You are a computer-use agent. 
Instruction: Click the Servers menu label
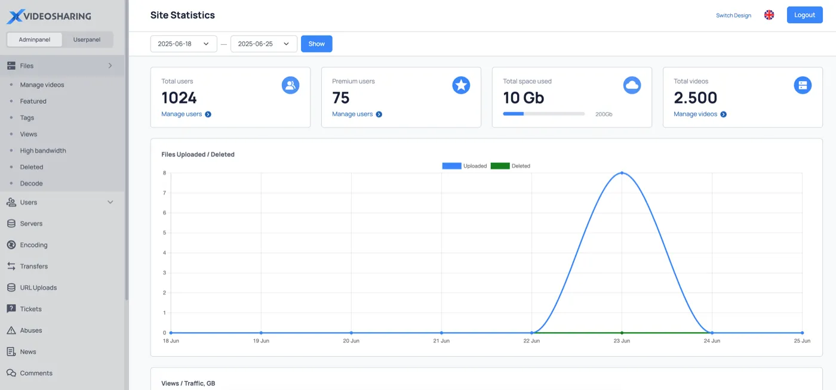click(31, 224)
